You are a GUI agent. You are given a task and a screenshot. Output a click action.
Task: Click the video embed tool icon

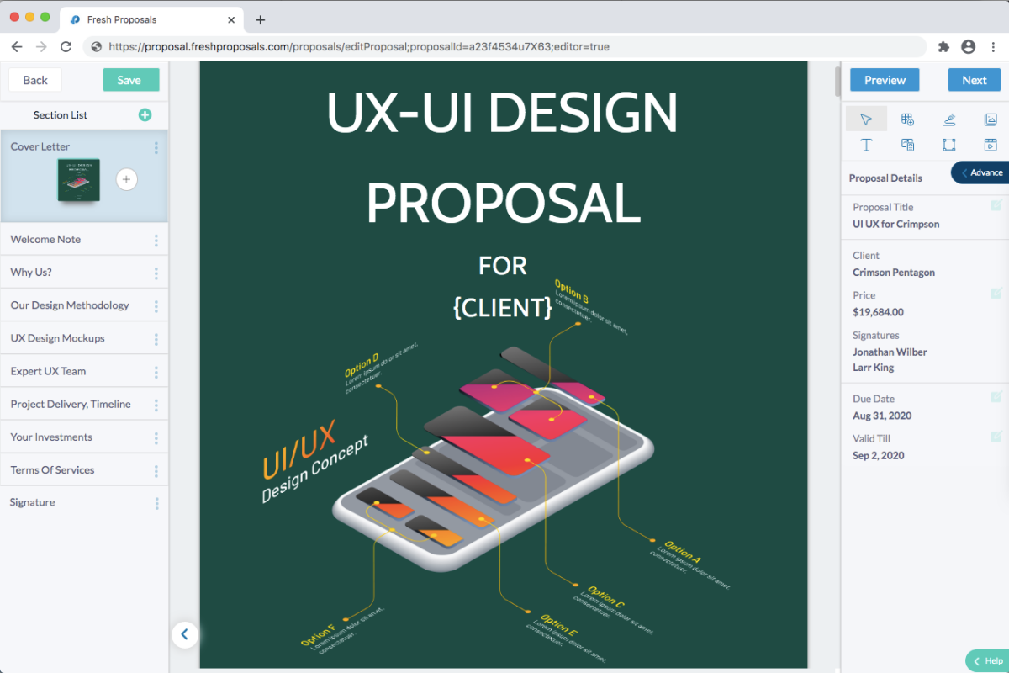point(991,145)
